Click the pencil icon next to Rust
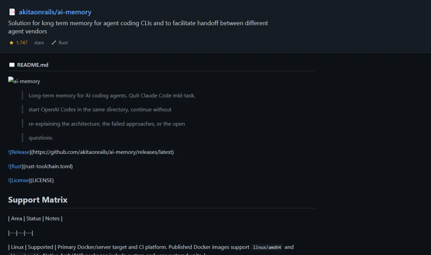This screenshot has height=255, width=431. [x=54, y=43]
